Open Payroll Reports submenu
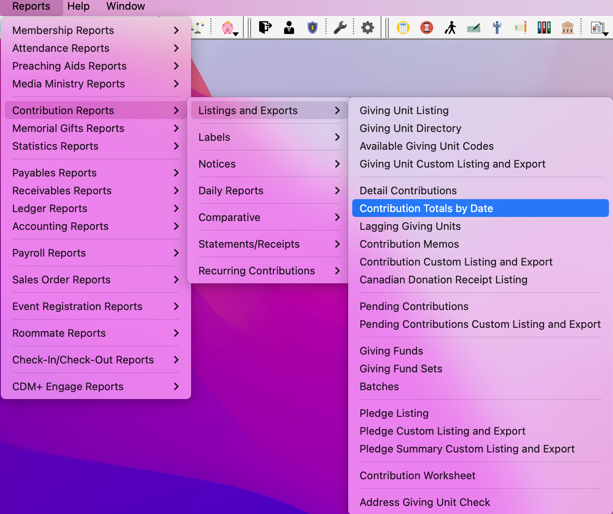This screenshot has width=613, height=514. (x=96, y=253)
